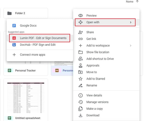This screenshot has height=121, width=149.
Task: Click the Manage versions history icon
Action: tap(80, 102)
